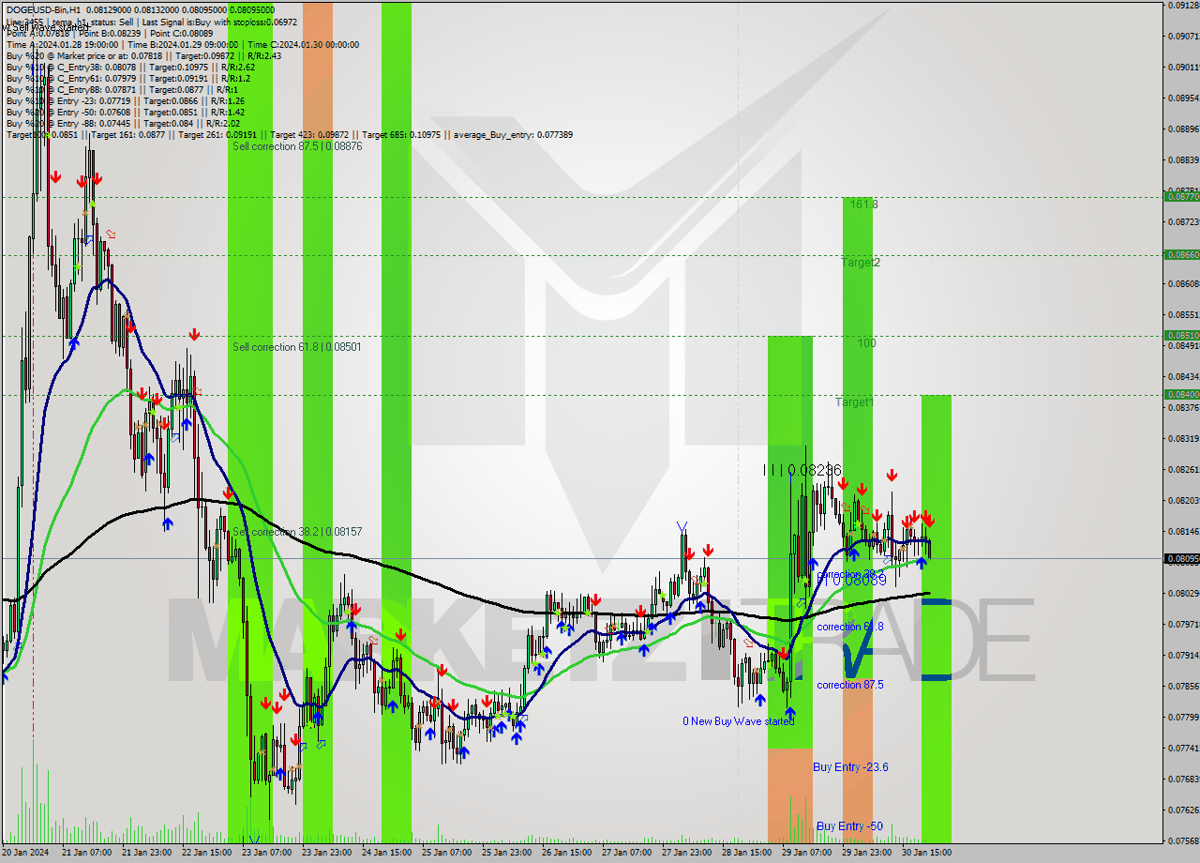Click the green 0.08770 price axis tag
Viewport: 1200px width, 863px height.
pos(1181,197)
